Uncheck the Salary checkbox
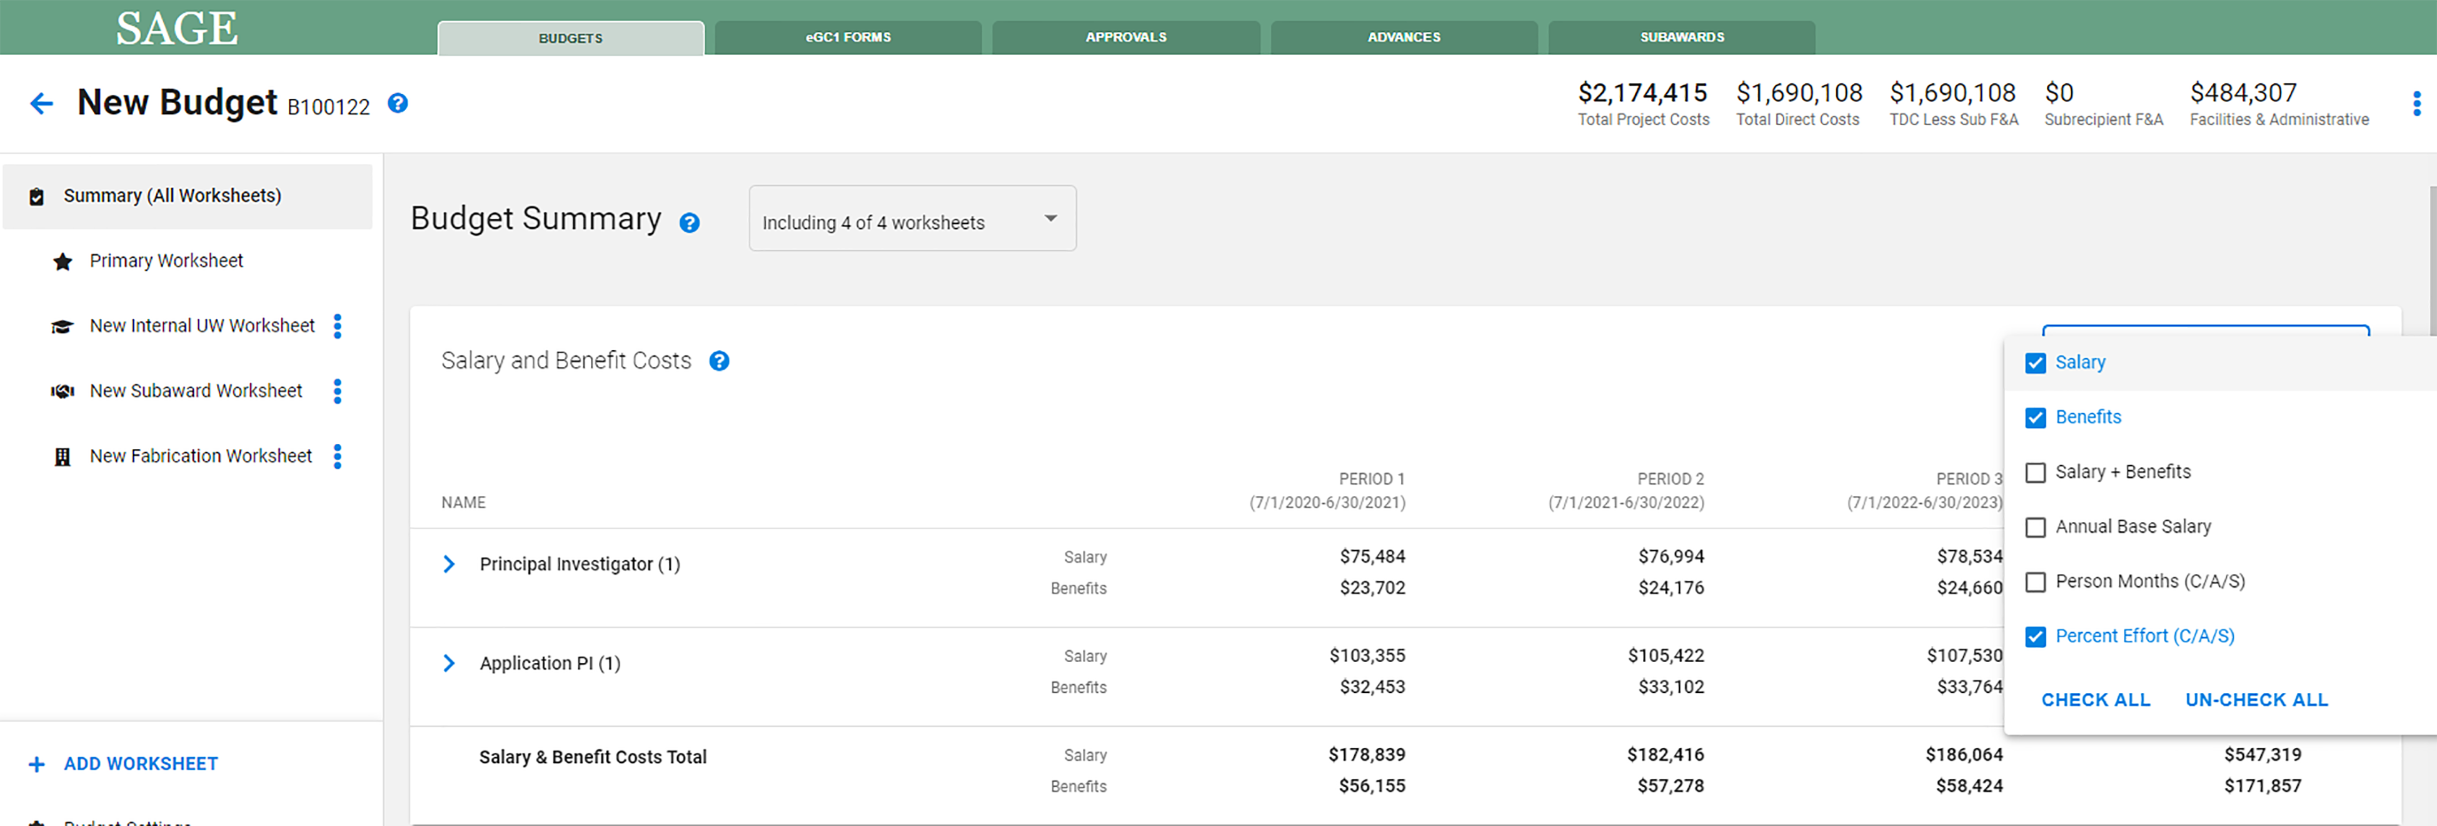 [2036, 363]
